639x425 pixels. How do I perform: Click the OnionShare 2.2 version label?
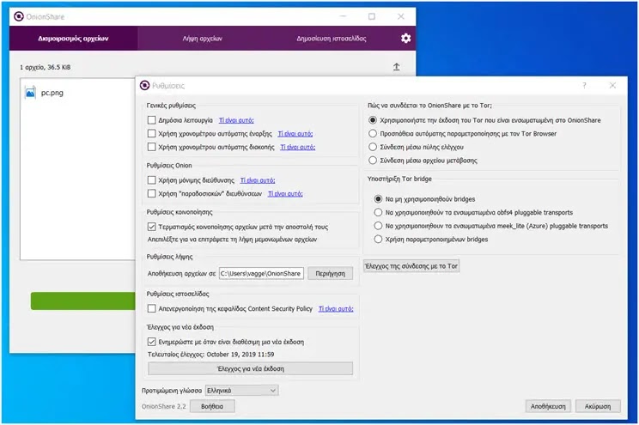click(x=163, y=406)
